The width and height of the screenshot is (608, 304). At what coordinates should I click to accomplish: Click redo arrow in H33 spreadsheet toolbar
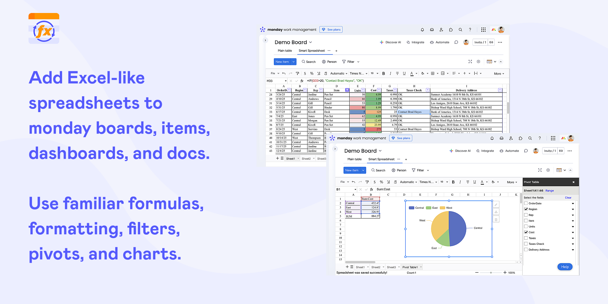coord(290,73)
